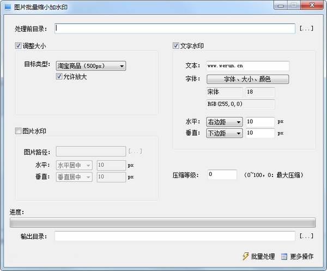Click the text watermark horizontal offset px field
This screenshot has width=327, height=271.
(260, 122)
